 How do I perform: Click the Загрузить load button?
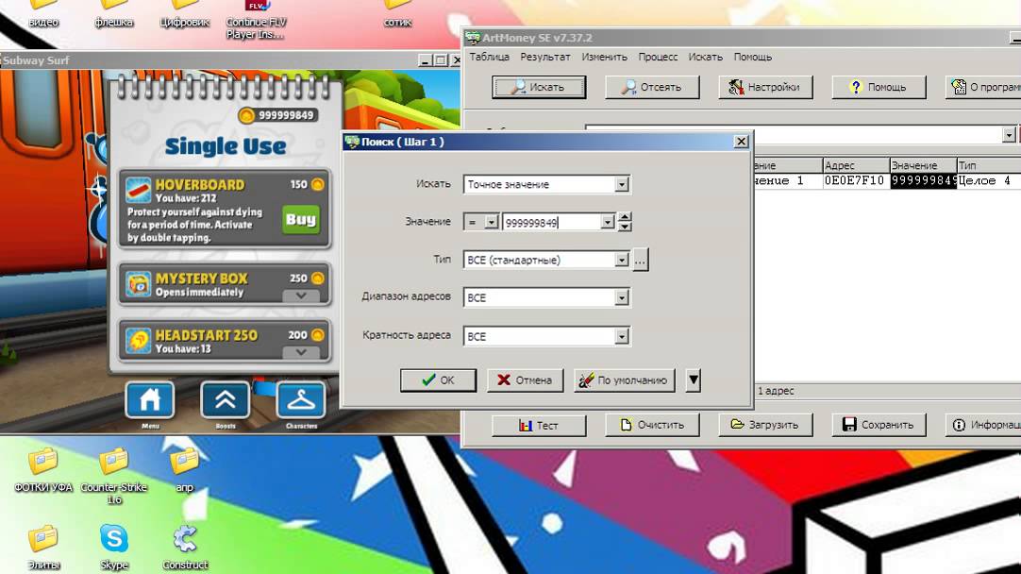pyautogui.click(x=765, y=425)
